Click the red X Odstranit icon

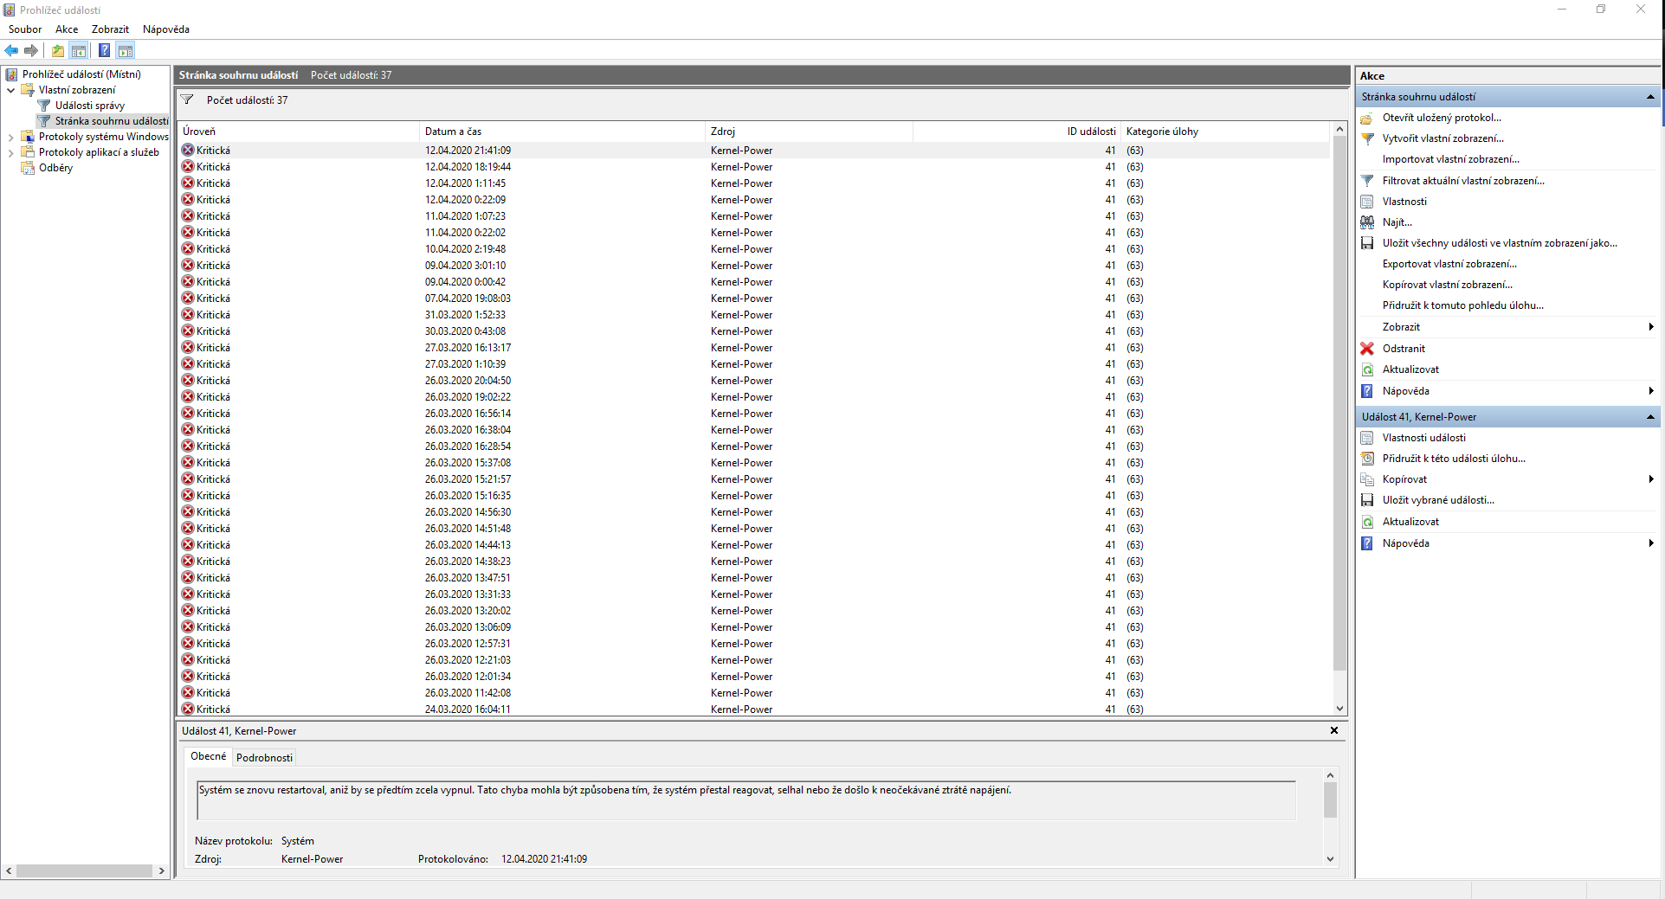(1367, 349)
